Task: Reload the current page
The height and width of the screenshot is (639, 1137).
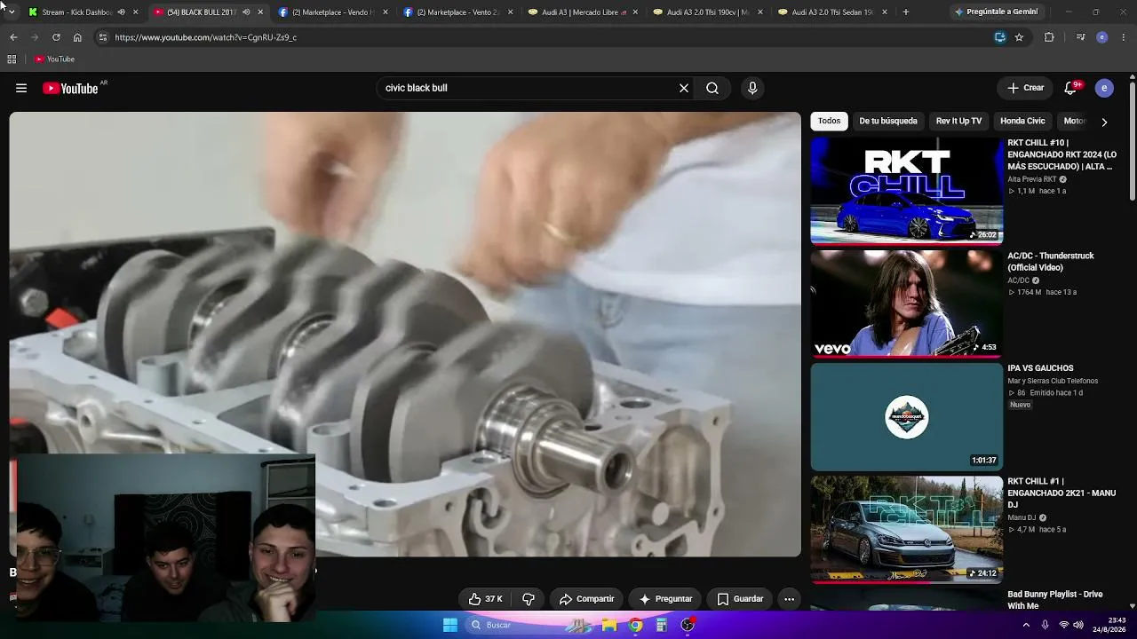Action: pyautogui.click(x=56, y=37)
